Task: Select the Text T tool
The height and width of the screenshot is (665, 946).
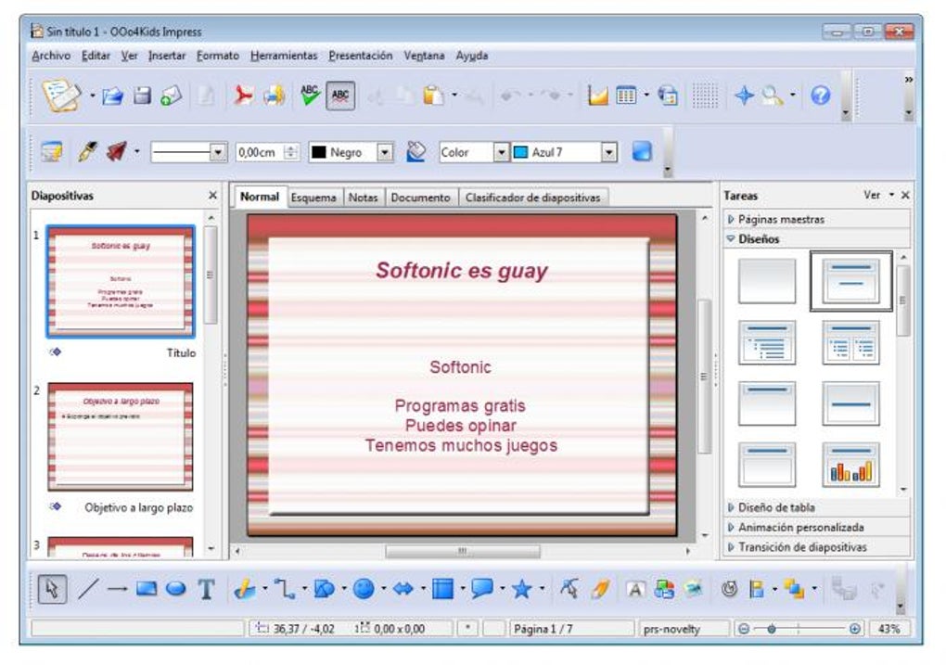Action: (206, 589)
